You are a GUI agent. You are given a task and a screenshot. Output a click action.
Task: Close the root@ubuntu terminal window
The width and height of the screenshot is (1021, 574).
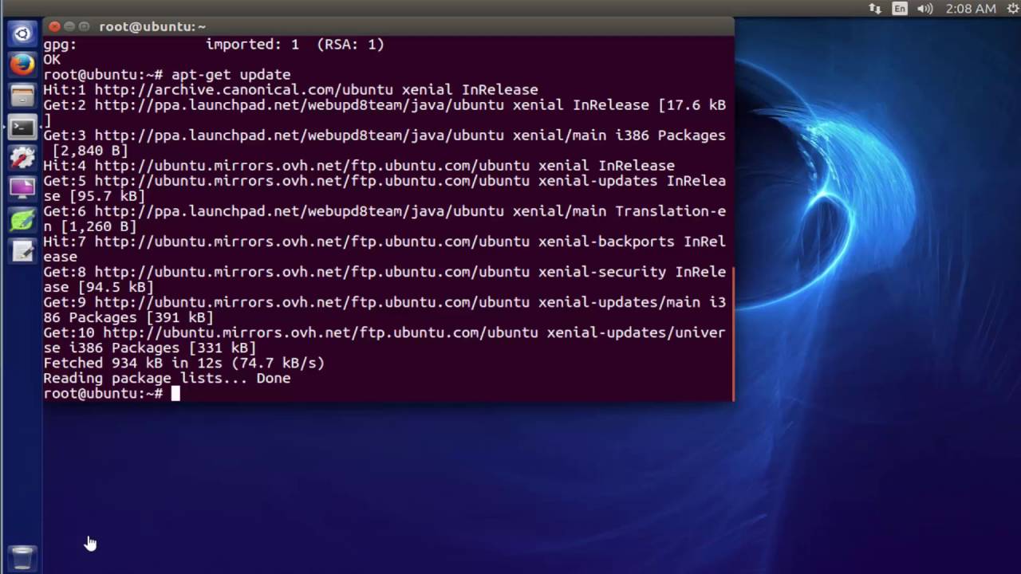tap(54, 26)
